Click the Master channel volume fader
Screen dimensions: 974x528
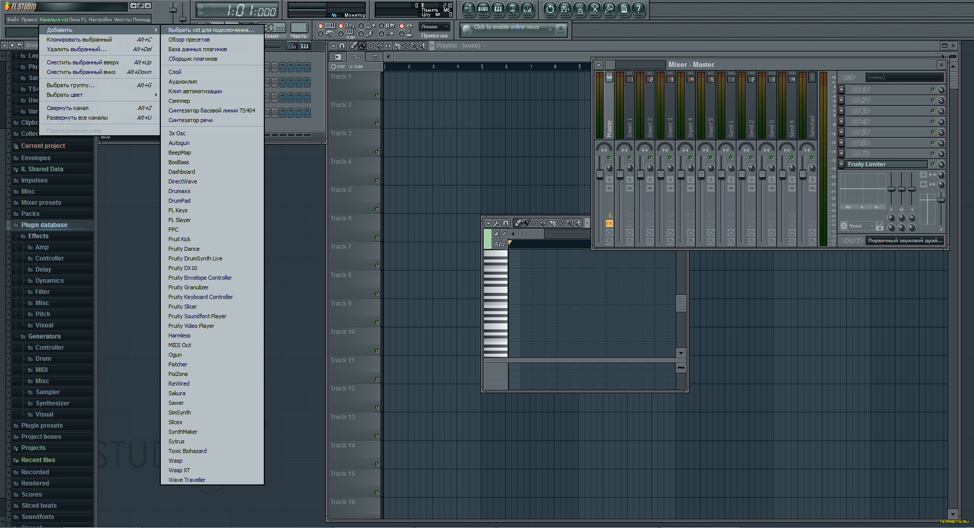(600, 175)
